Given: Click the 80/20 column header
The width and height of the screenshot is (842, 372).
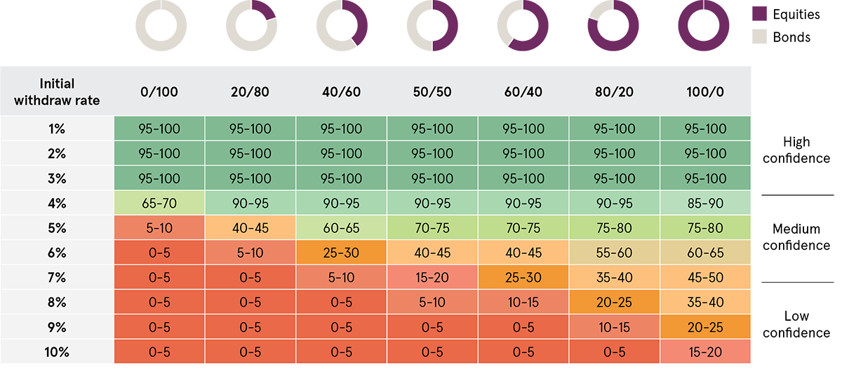Looking at the screenshot, I should (x=615, y=92).
